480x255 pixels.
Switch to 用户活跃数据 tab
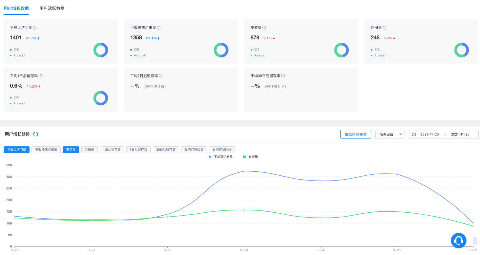(x=52, y=9)
